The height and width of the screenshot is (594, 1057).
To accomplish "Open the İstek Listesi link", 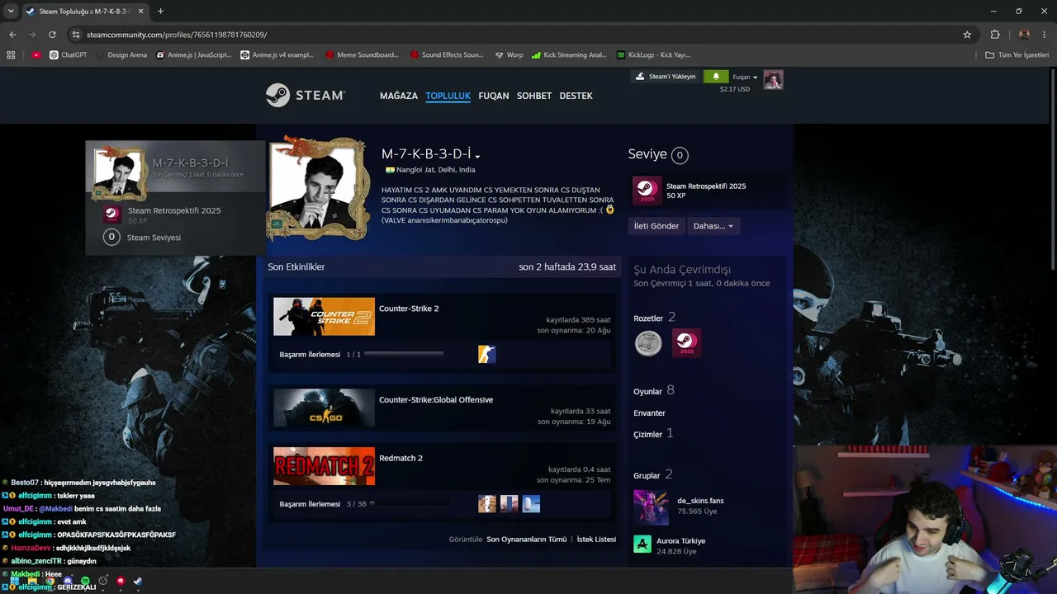I will pos(596,539).
